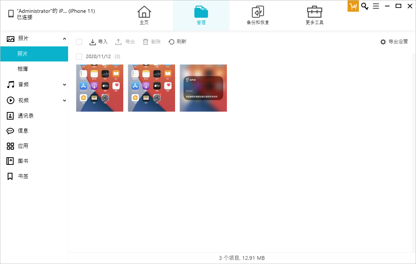Screen dimensions: 416x264
Task: Click the 音频 music note icon
Action: (11, 84)
